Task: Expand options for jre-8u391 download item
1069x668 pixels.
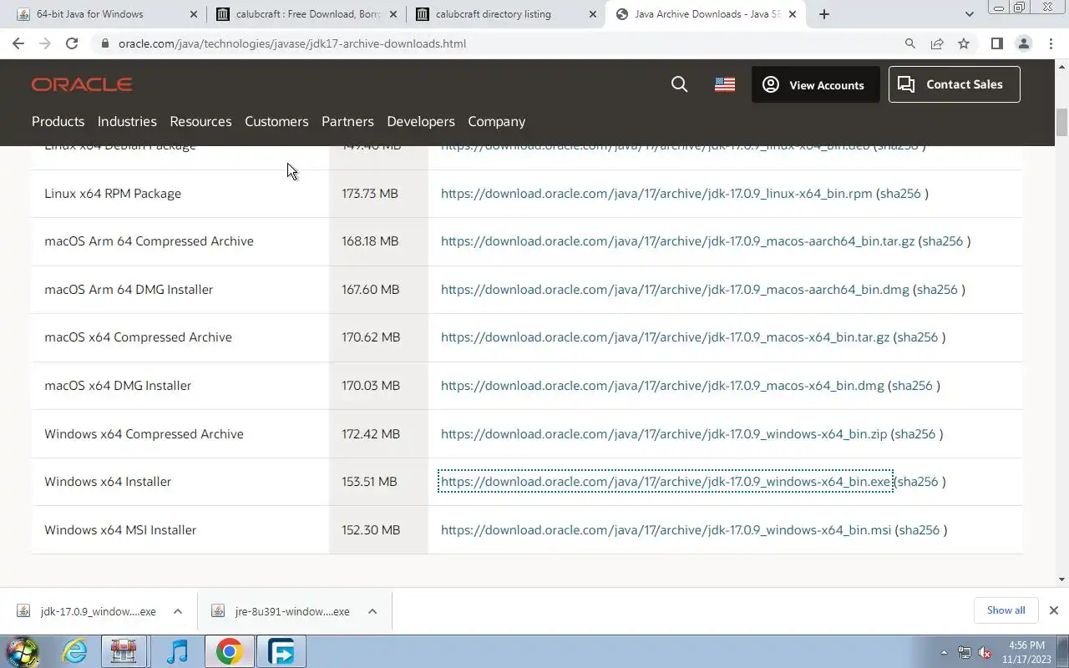Action: [372, 611]
